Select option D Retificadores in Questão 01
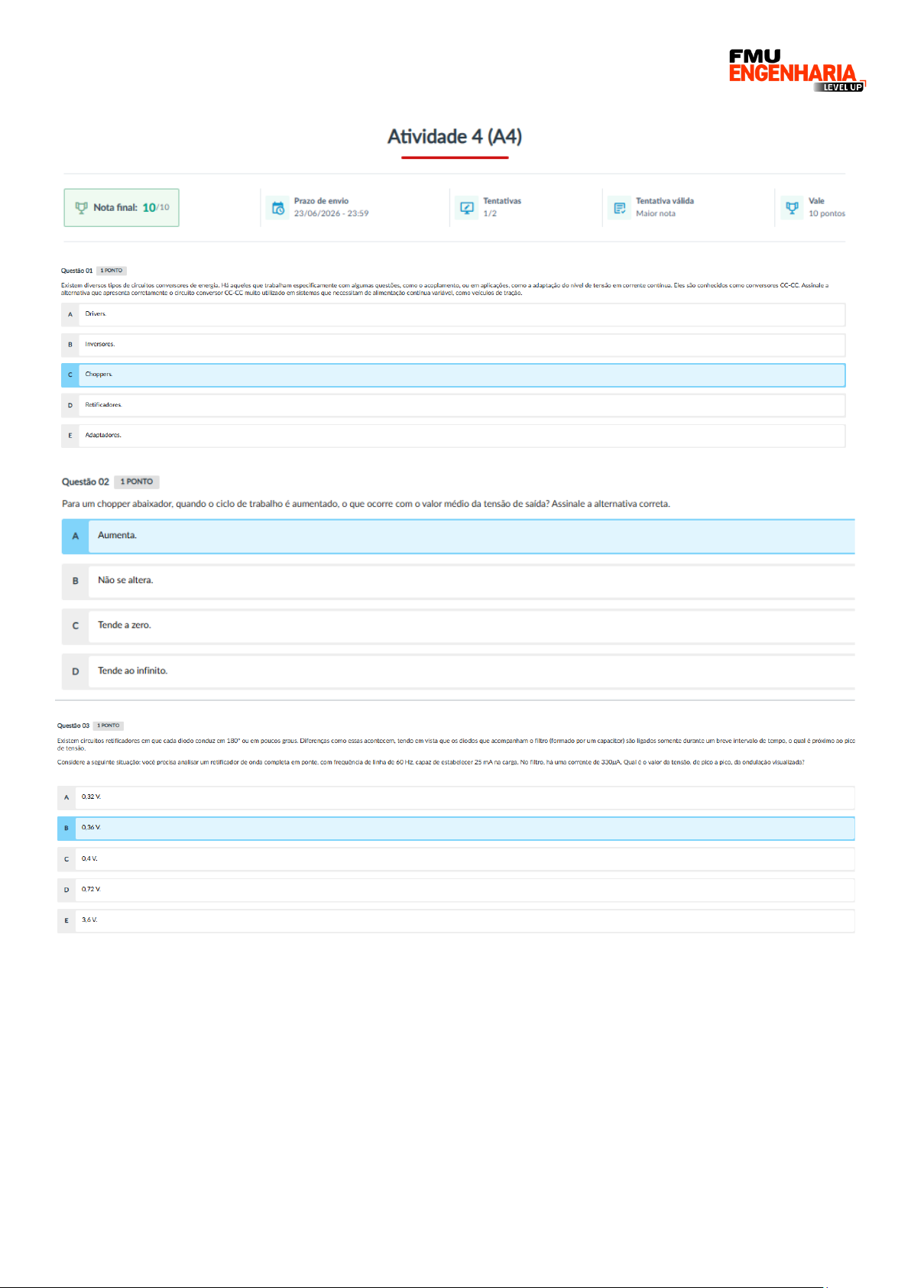Viewport: 911px width, 1288px height. pos(453,405)
